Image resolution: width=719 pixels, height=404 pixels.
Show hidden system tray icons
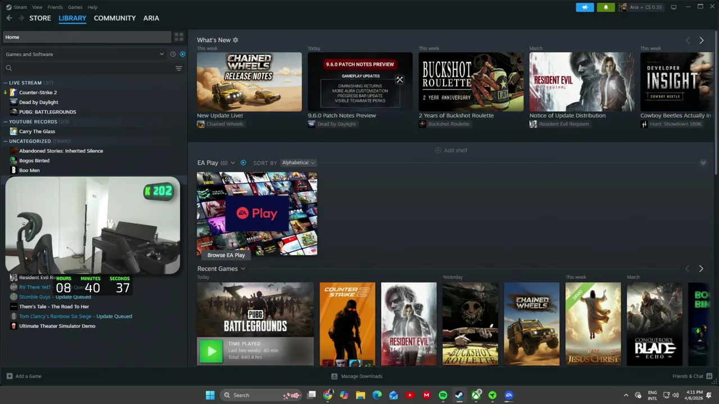tap(626, 395)
